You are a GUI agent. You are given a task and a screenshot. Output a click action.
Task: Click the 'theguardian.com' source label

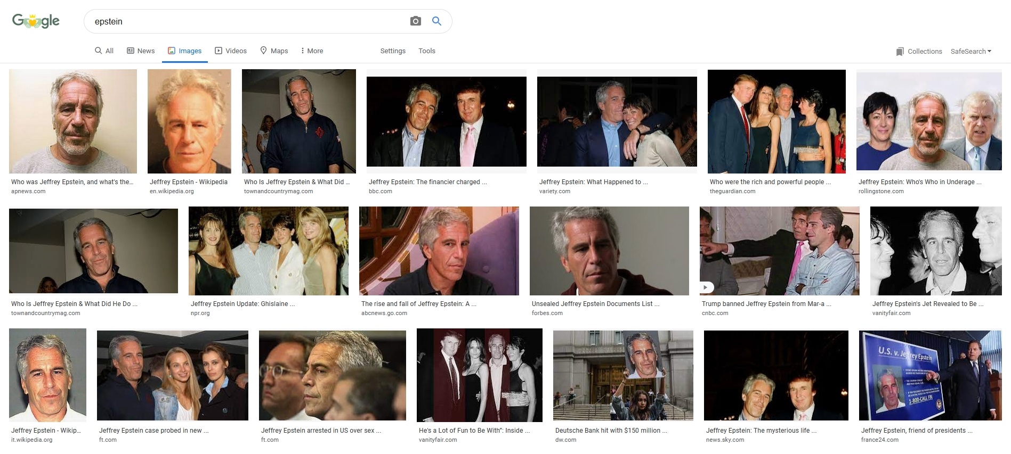pos(733,192)
